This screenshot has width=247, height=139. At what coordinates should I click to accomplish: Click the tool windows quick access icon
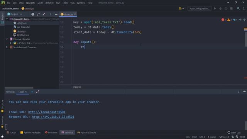click(x=2, y=137)
